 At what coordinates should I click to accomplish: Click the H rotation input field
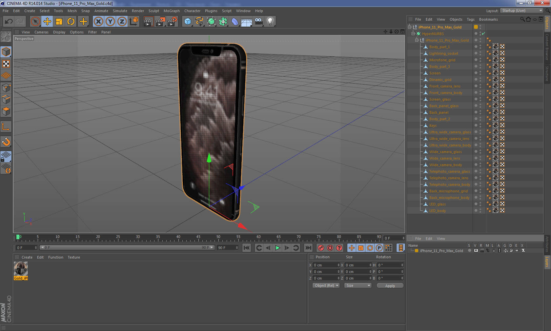click(390, 265)
